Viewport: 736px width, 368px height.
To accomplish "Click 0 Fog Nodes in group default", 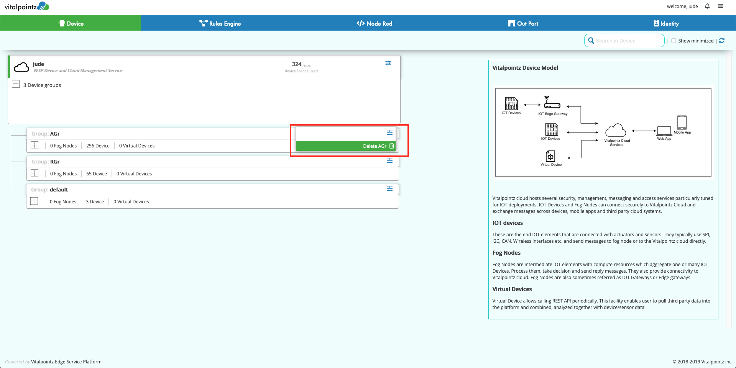I will pyautogui.click(x=63, y=202).
